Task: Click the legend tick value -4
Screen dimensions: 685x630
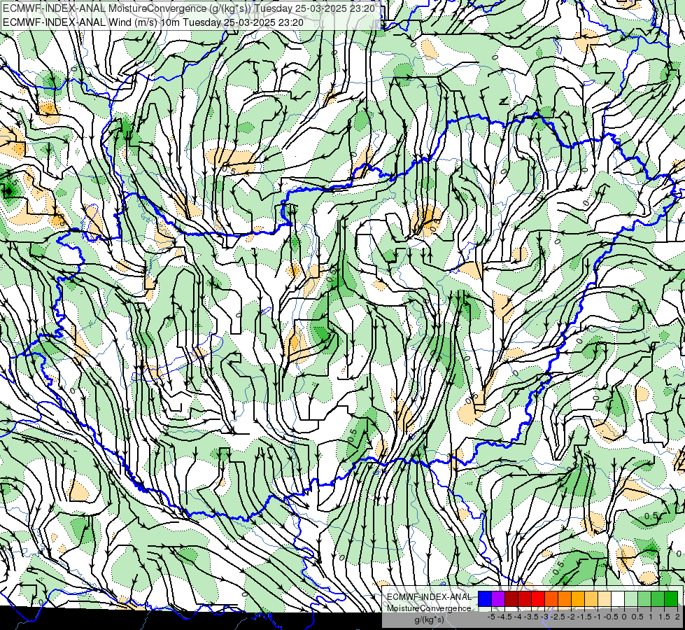Action: 518,617
